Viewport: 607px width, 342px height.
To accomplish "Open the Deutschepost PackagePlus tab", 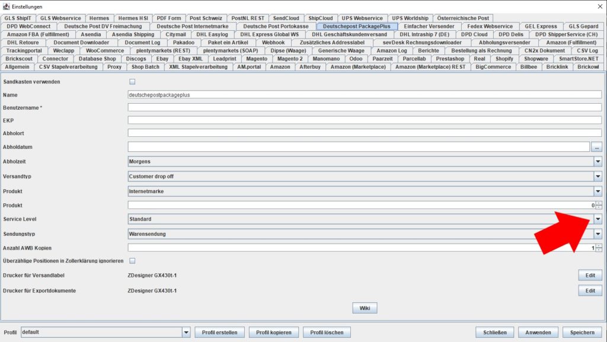I will (356, 26).
